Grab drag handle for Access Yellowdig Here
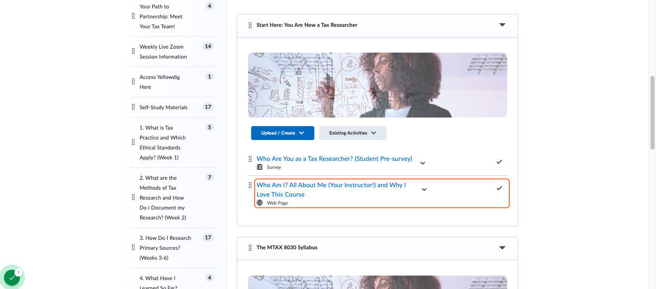Image resolution: width=656 pixels, height=289 pixels. 133,82
